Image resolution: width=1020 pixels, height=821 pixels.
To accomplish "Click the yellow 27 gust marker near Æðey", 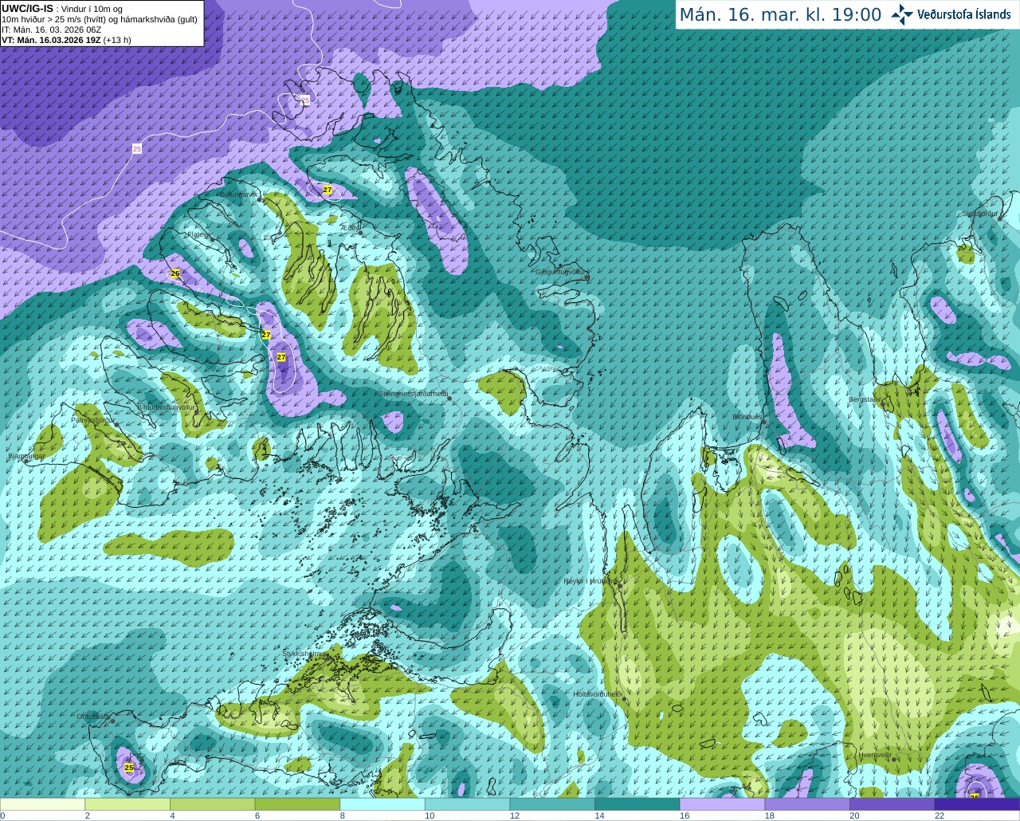I will click(x=327, y=190).
